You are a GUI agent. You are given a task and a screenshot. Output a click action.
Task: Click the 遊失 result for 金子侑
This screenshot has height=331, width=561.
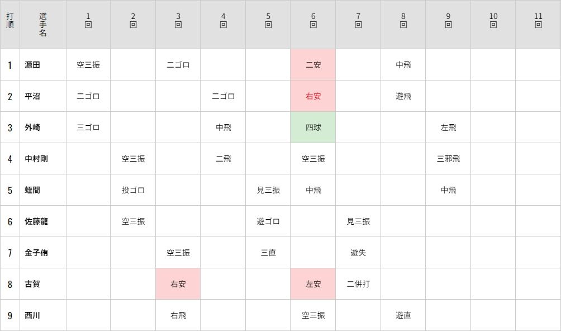click(358, 253)
